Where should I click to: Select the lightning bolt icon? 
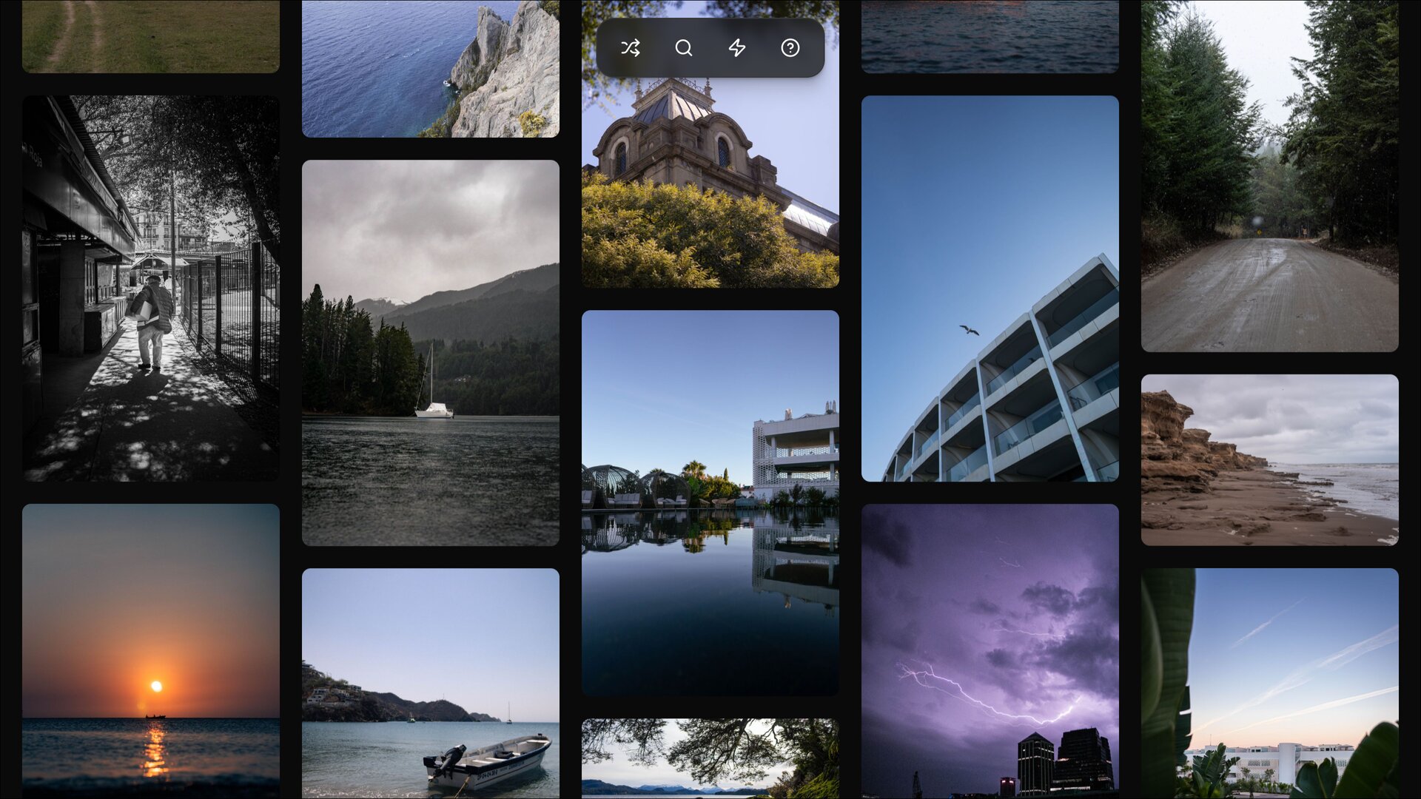(x=736, y=47)
